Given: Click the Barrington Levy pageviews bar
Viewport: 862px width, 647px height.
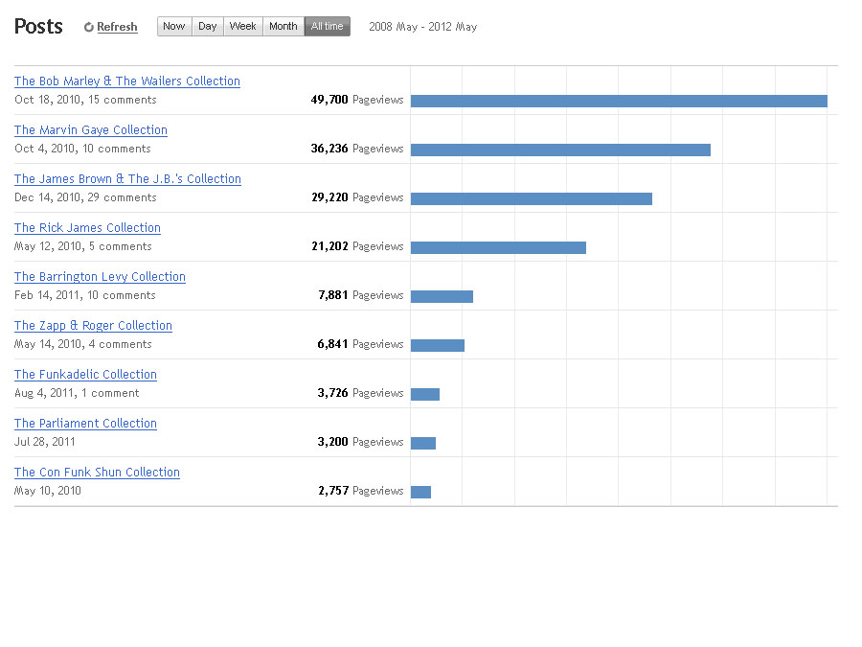Looking at the screenshot, I should pyautogui.click(x=442, y=296).
